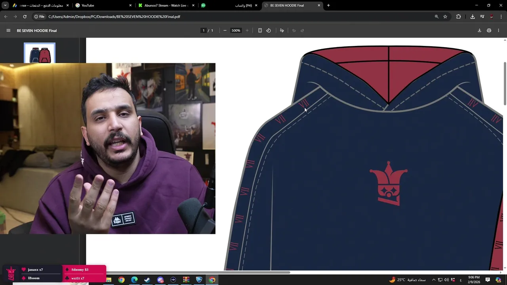The width and height of the screenshot is (507, 285).
Task: Undo the last annotation
Action: [x=294, y=30]
